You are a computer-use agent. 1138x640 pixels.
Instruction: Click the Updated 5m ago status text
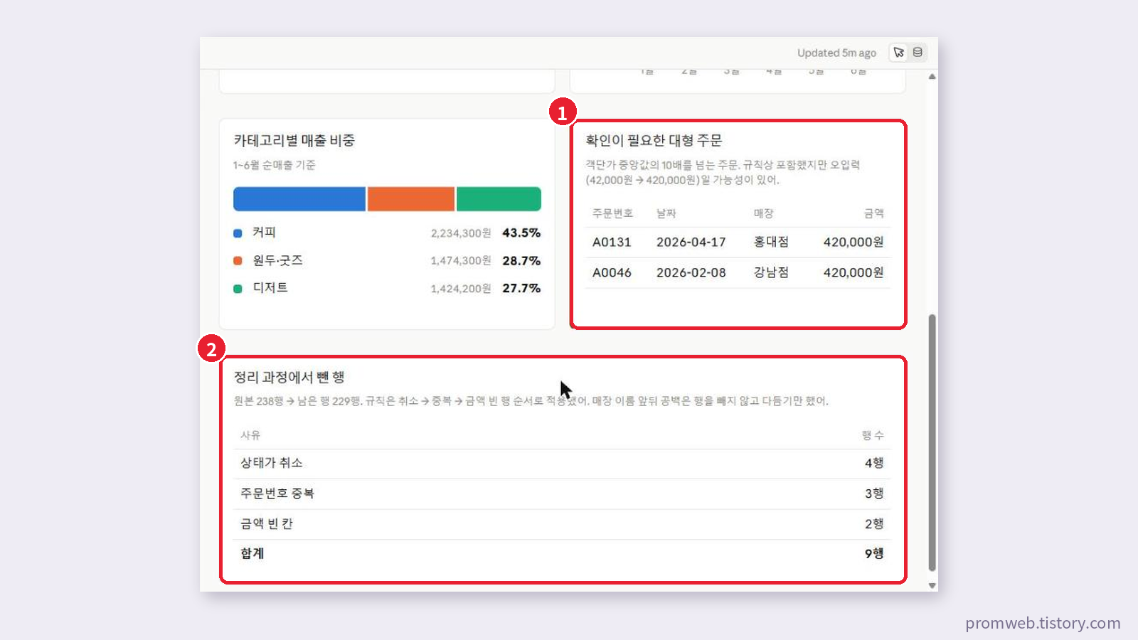836,53
